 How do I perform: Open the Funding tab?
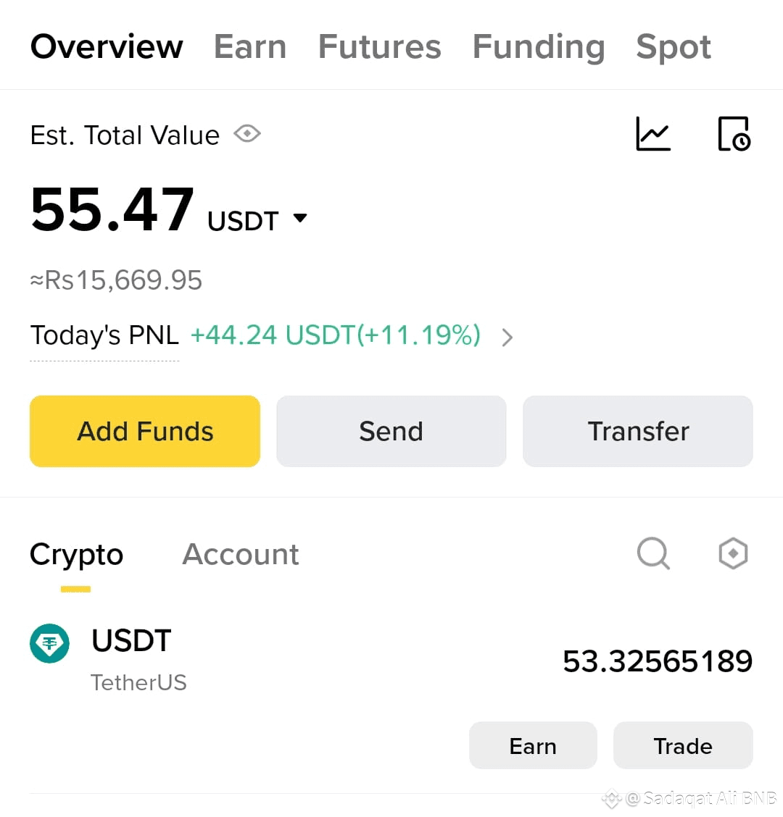[x=539, y=47]
